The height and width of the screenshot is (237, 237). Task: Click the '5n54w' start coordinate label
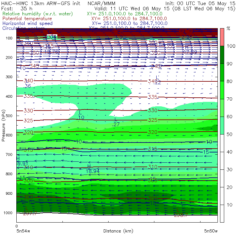[x=23, y=231]
